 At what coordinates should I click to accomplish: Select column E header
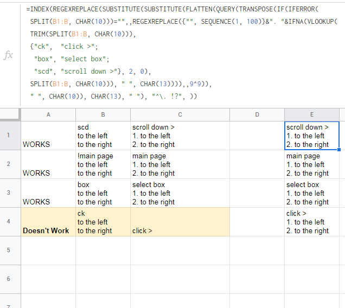[312, 114]
